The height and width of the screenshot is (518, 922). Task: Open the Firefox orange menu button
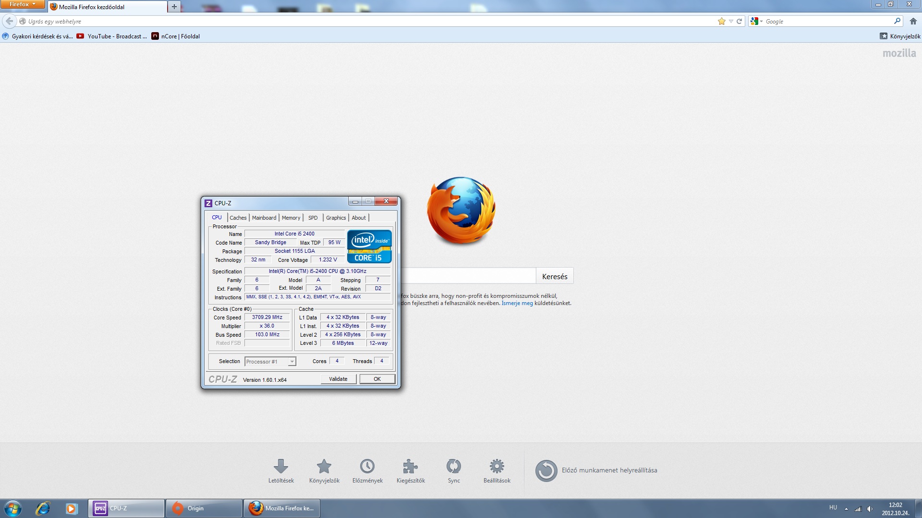point(23,4)
